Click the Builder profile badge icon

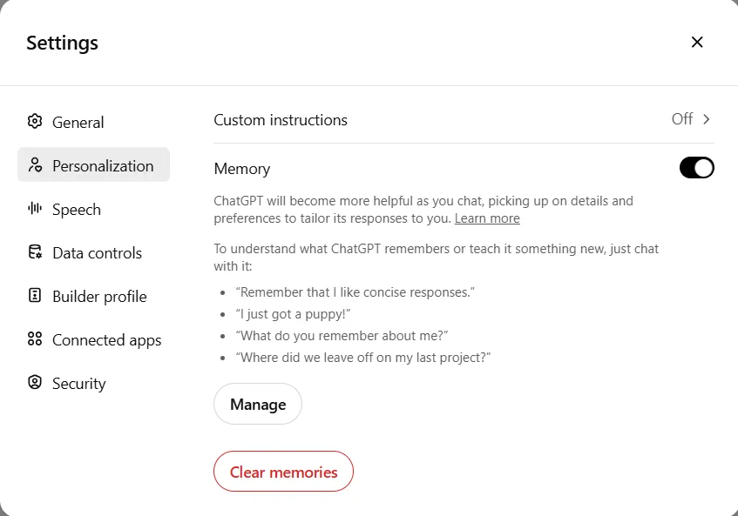click(x=35, y=295)
